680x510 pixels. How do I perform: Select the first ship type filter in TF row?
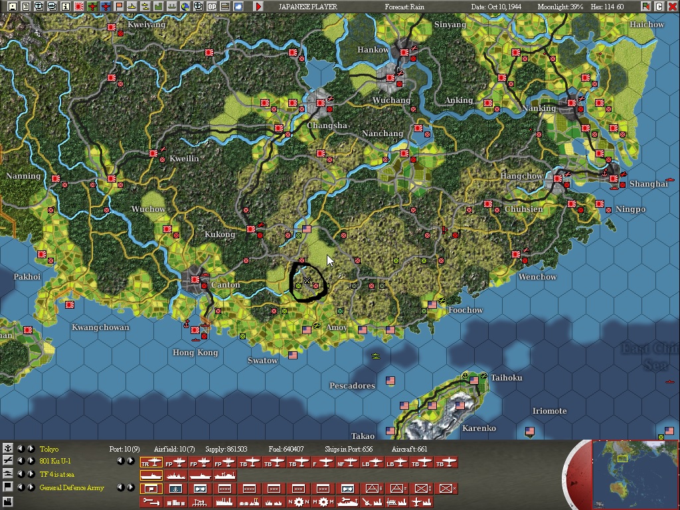point(151,475)
